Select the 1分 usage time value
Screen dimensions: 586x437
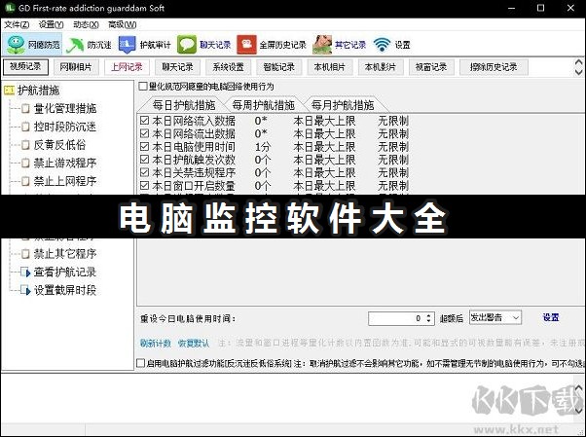pos(263,147)
